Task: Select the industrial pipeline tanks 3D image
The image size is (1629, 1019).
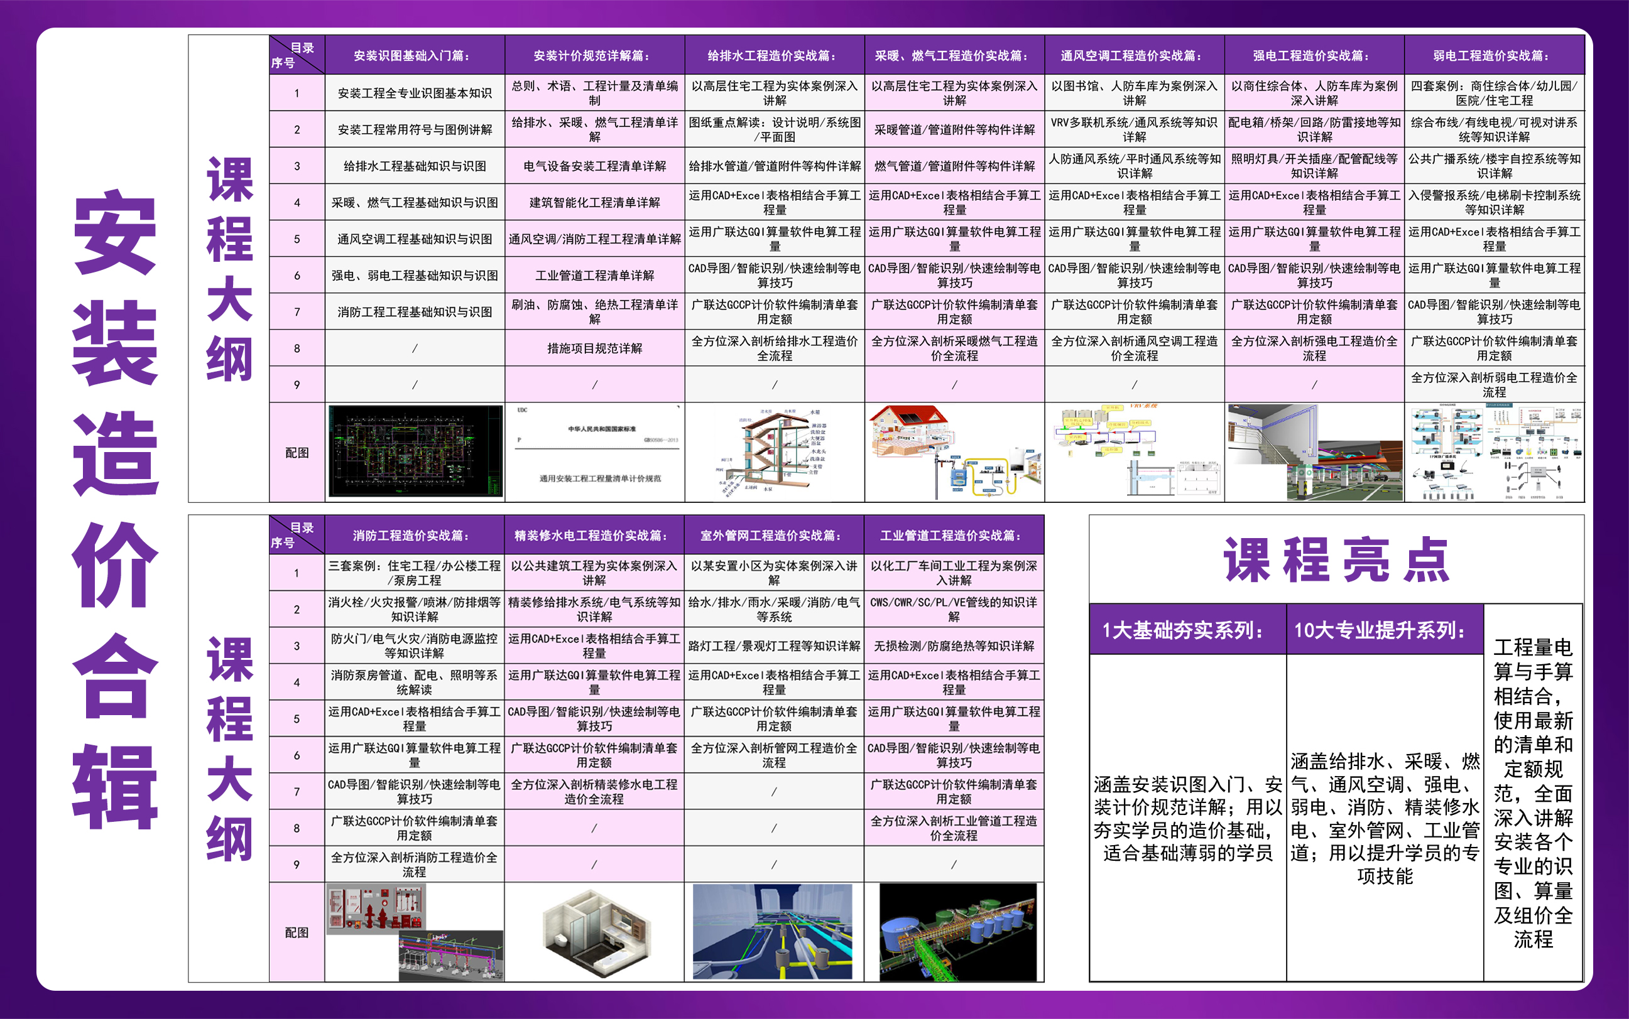Action: pyautogui.click(x=958, y=932)
